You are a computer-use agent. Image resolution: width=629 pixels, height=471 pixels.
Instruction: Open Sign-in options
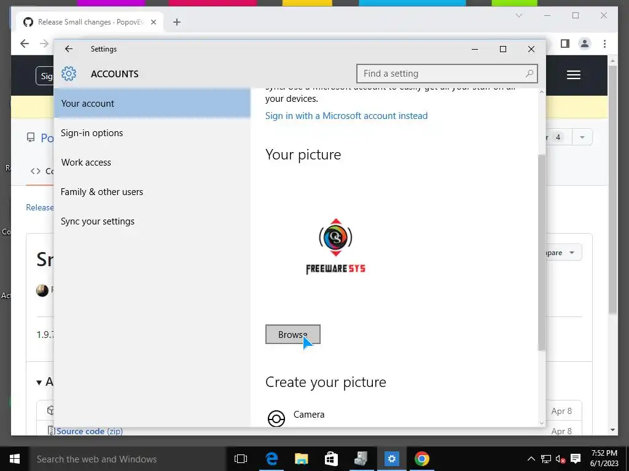click(152, 133)
